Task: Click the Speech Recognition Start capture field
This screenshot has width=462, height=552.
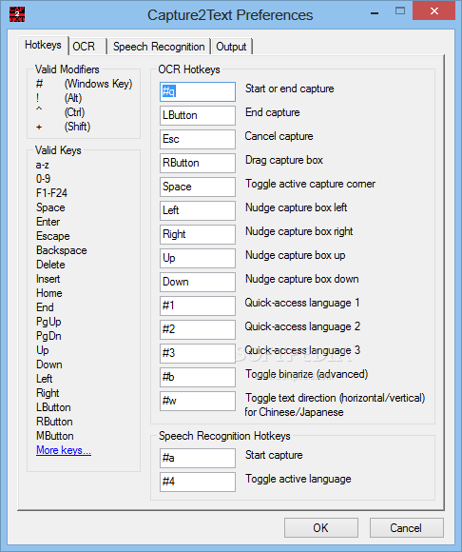Action: (x=198, y=458)
